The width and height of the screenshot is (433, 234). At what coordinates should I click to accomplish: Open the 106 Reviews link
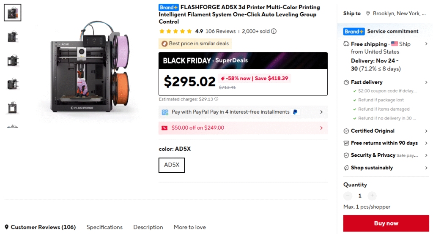click(x=220, y=31)
